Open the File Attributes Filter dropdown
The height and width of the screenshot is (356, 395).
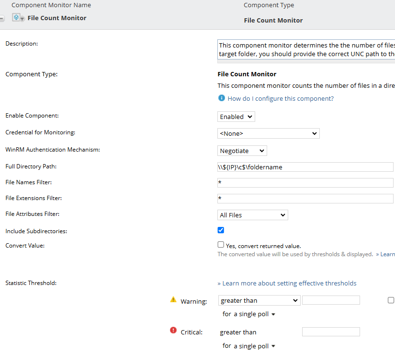(253, 215)
